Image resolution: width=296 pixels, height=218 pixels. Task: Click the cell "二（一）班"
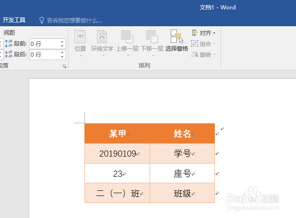point(117,193)
